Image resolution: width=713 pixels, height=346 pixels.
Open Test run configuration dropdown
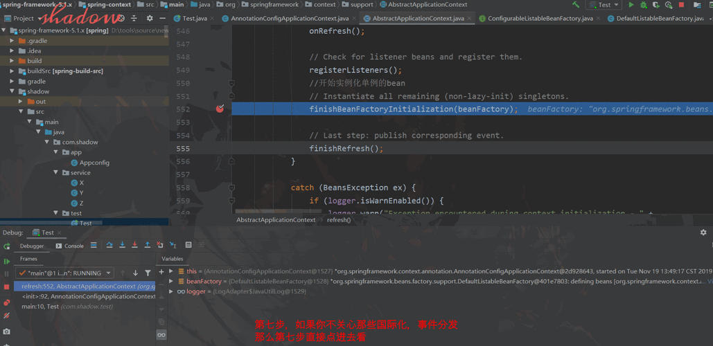click(604, 5)
